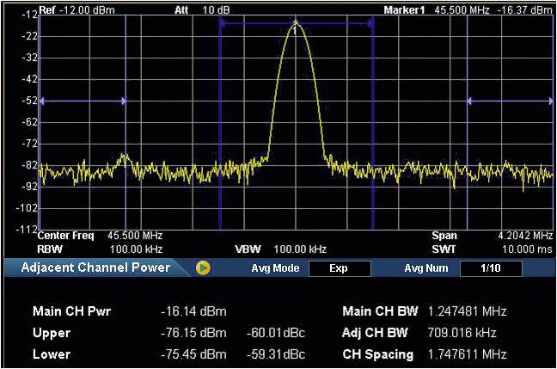
Task: Click the left adjacent channel span arrow
Action: pyautogui.click(x=83, y=101)
